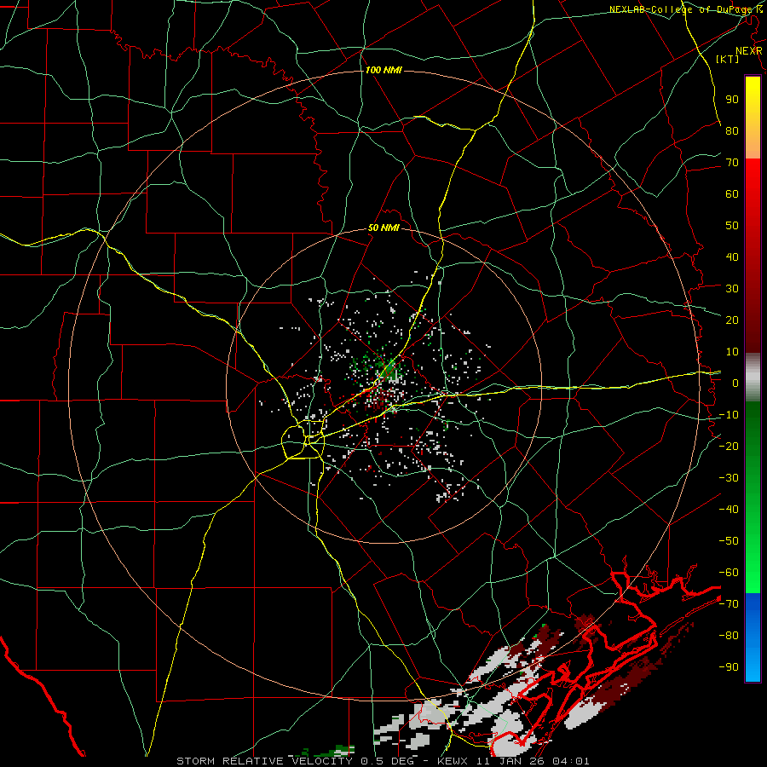Select the -90 scale value

[x=729, y=667]
